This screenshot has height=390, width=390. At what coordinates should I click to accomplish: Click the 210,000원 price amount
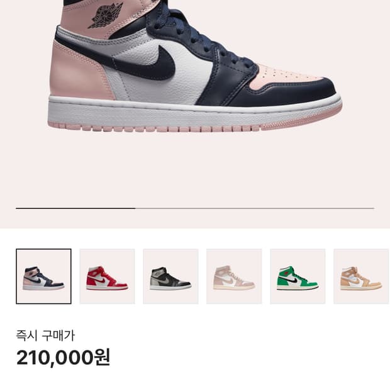(63, 357)
